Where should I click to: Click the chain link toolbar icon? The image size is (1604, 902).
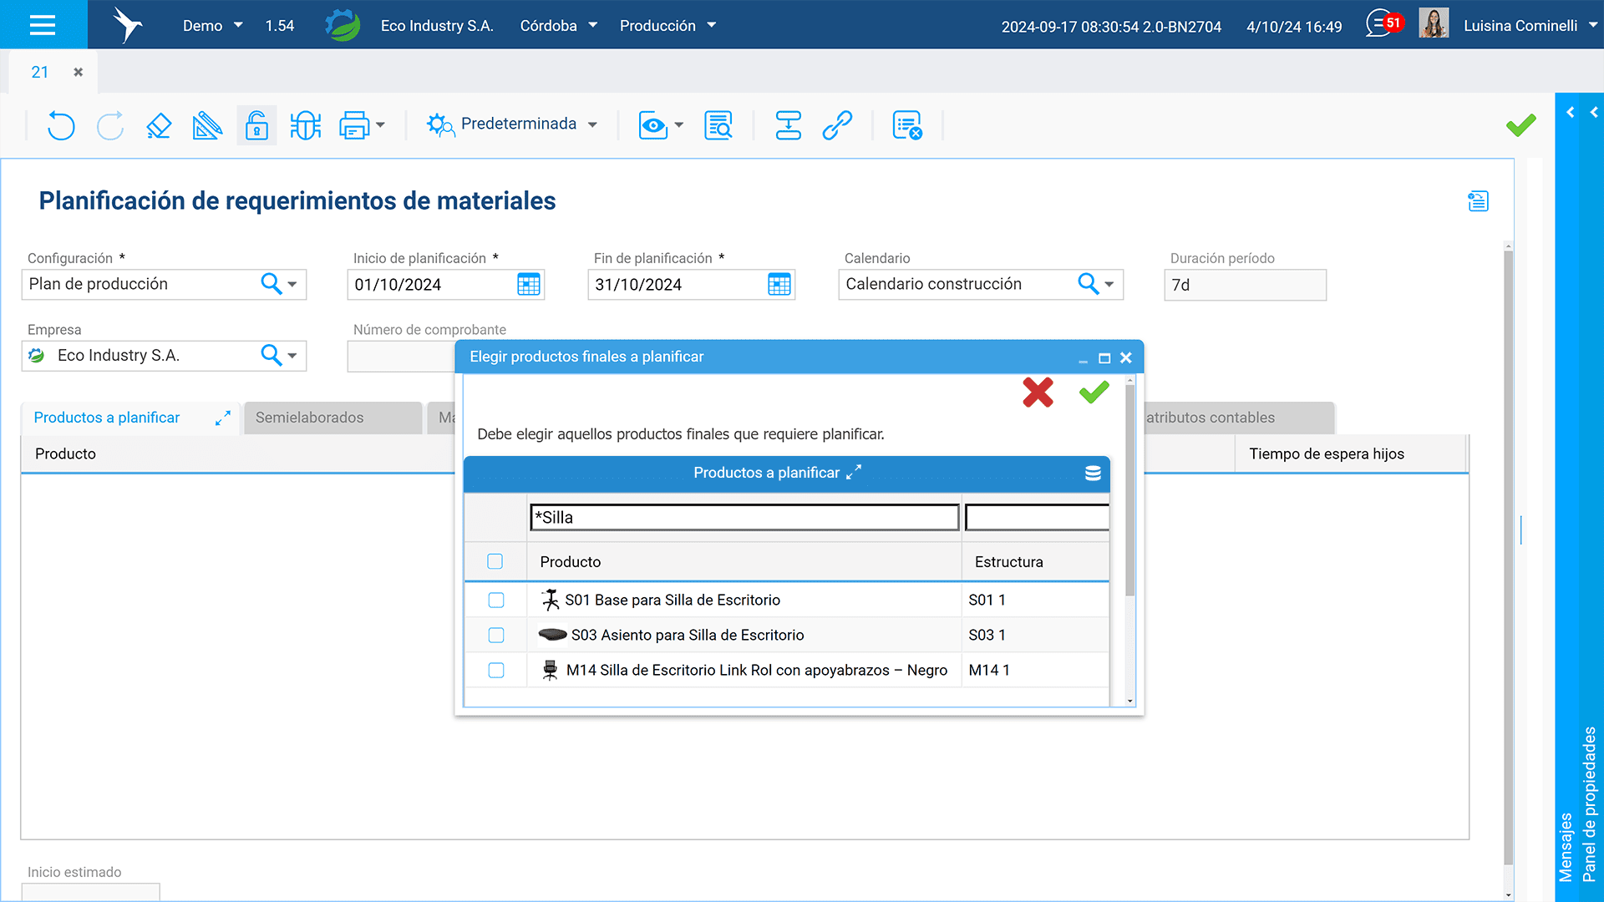pyautogui.click(x=837, y=125)
